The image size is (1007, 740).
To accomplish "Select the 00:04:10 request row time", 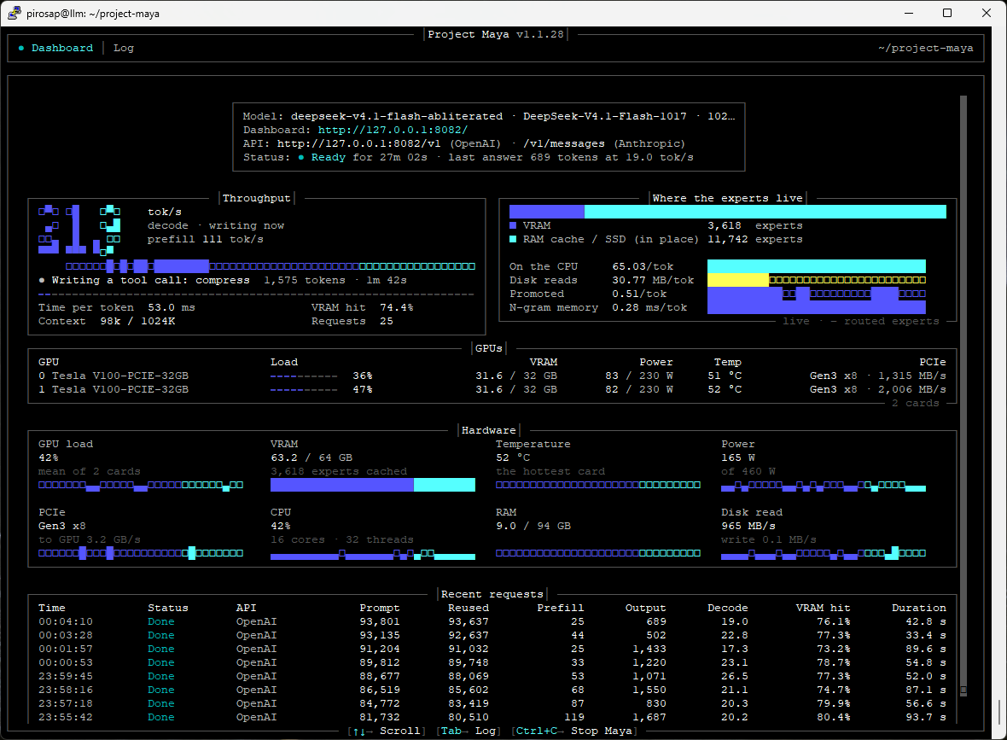I will pyautogui.click(x=66, y=622).
